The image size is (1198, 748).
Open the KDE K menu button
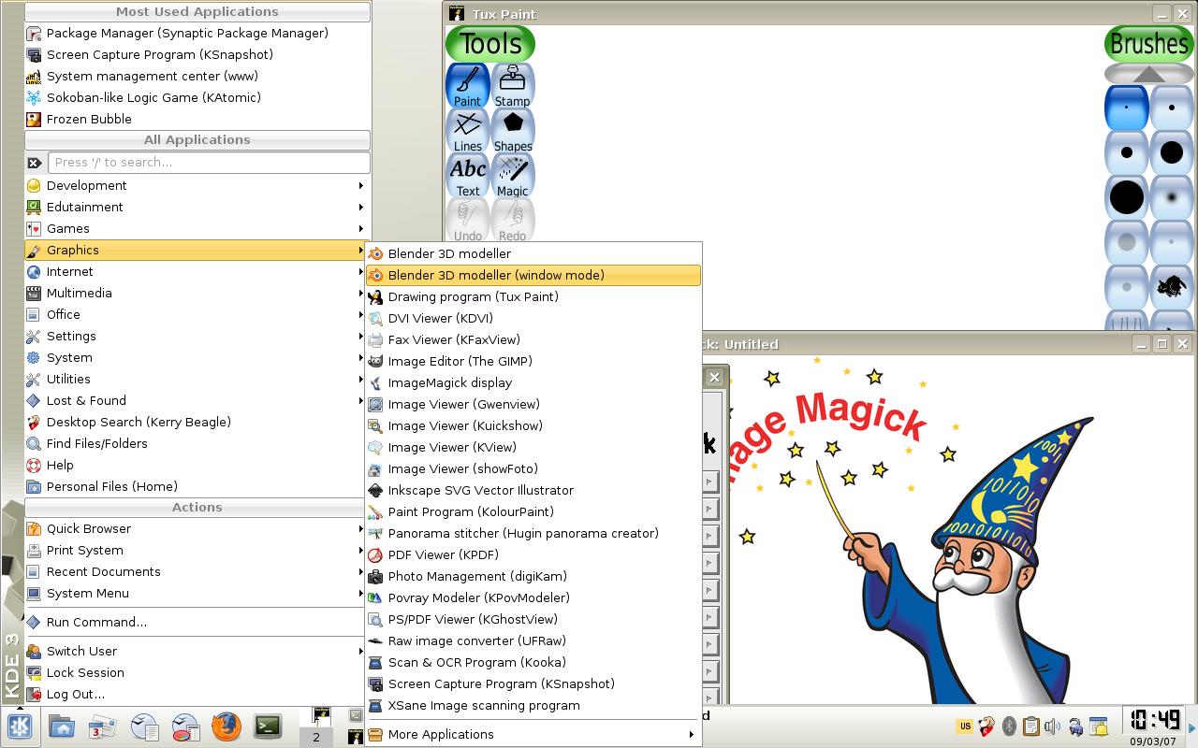point(21,726)
